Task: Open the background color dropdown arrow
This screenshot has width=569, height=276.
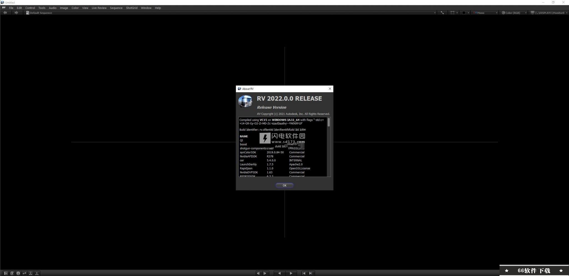Action: (468, 13)
